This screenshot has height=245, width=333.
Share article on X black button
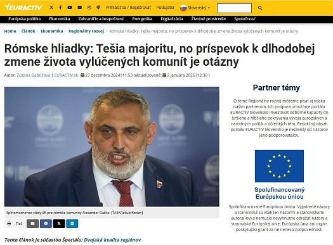tap(59, 223)
